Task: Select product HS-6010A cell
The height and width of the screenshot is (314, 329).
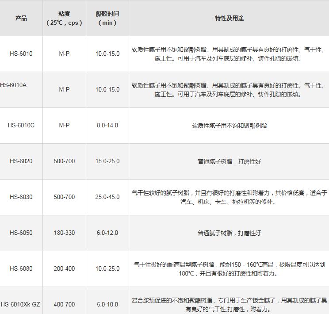Action: pos(13,85)
